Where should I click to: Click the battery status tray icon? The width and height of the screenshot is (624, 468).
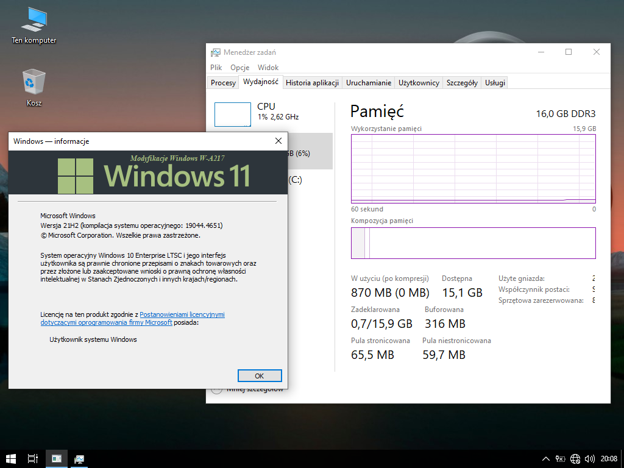click(561, 459)
